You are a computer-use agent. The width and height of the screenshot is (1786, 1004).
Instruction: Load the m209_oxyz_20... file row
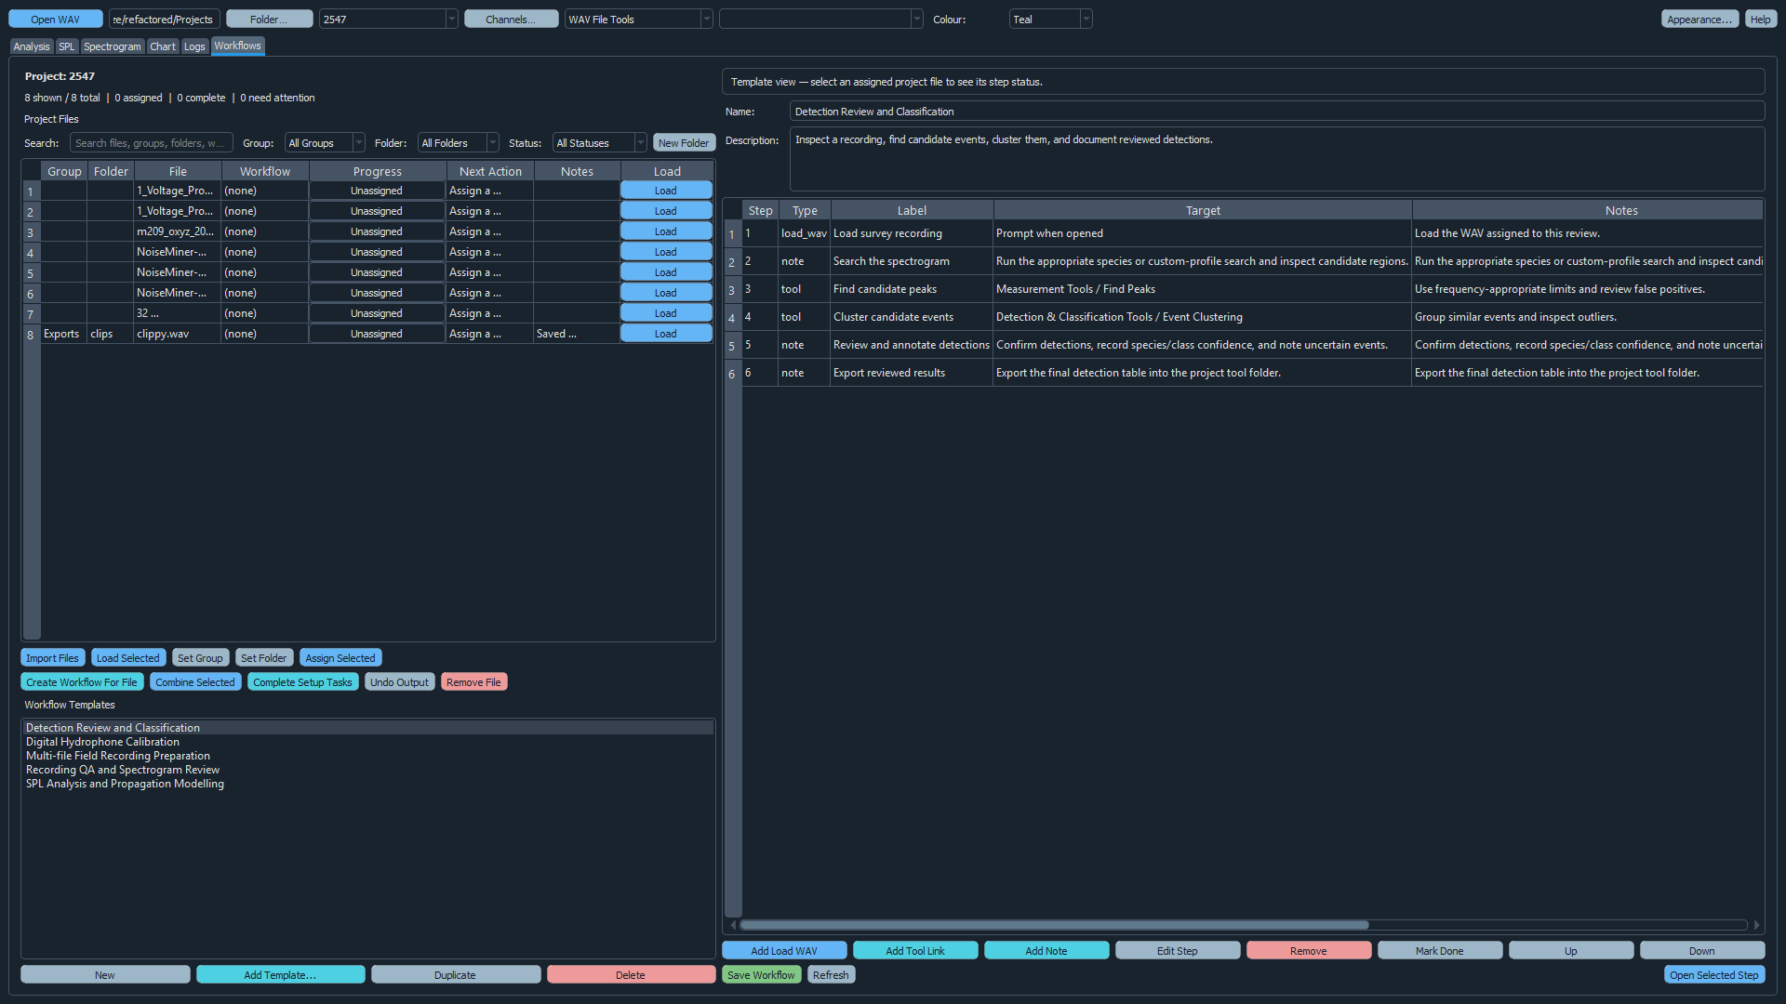tap(666, 231)
